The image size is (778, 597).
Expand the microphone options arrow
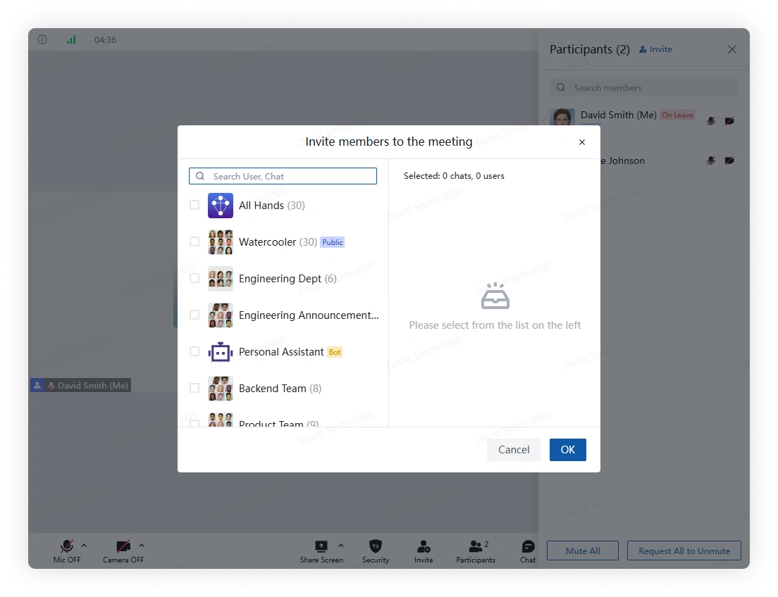point(84,546)
